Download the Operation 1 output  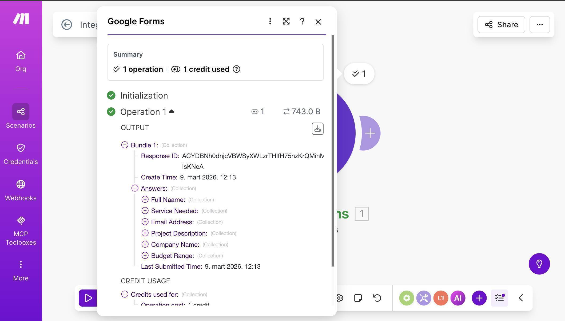click(x=317, y=128)
